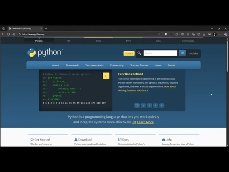Switch to the Jobs top tab

[158, 41]
